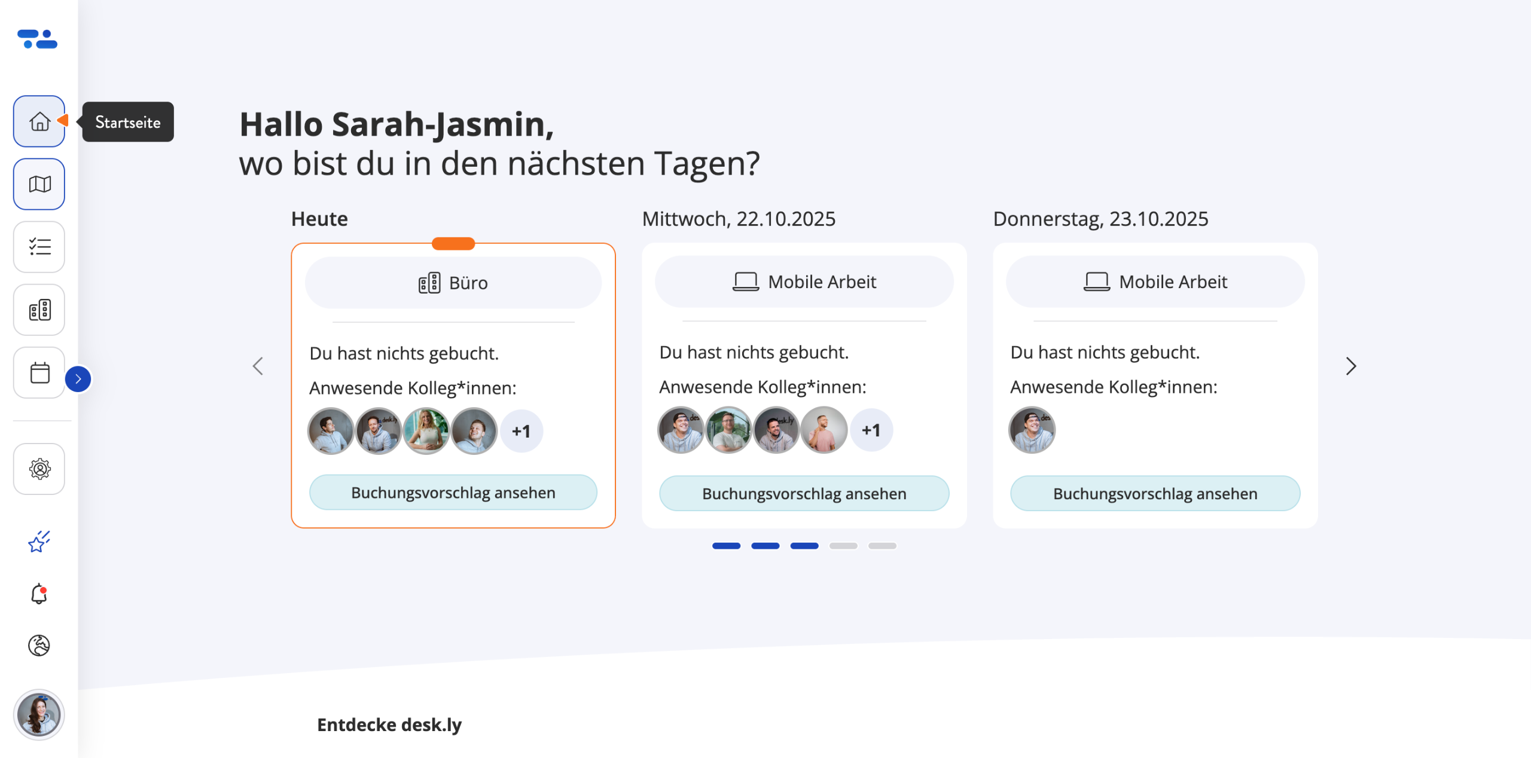Show previous days with left chevron

[x=258, y=366]
